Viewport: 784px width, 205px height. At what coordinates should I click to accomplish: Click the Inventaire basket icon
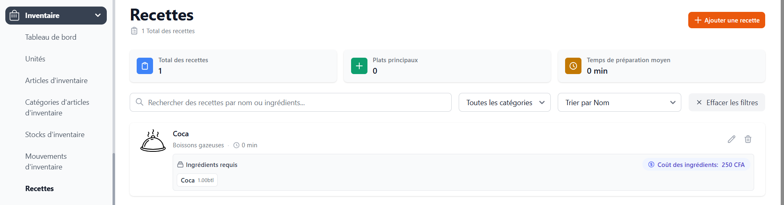[15, 16]
